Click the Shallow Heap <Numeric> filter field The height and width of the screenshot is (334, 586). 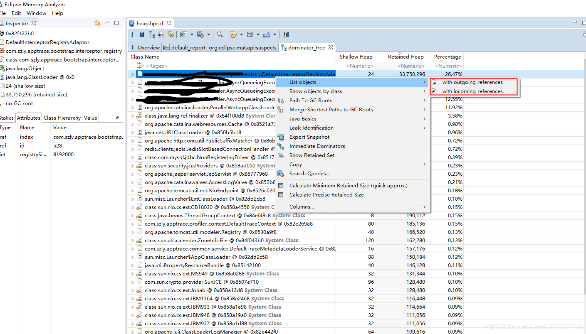(356, 66)
